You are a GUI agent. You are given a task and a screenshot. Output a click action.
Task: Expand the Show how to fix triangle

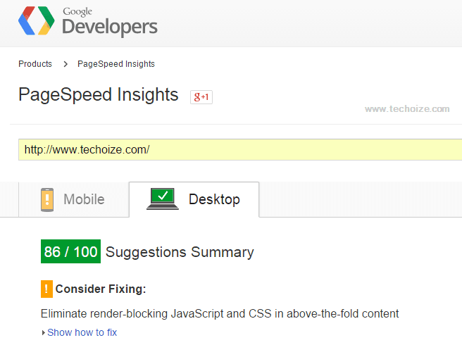tap(44, 332)
